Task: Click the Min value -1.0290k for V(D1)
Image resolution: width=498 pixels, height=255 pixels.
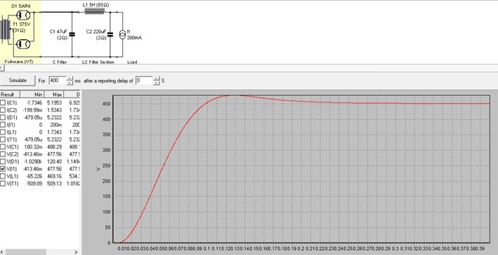Action: [33, 162]
